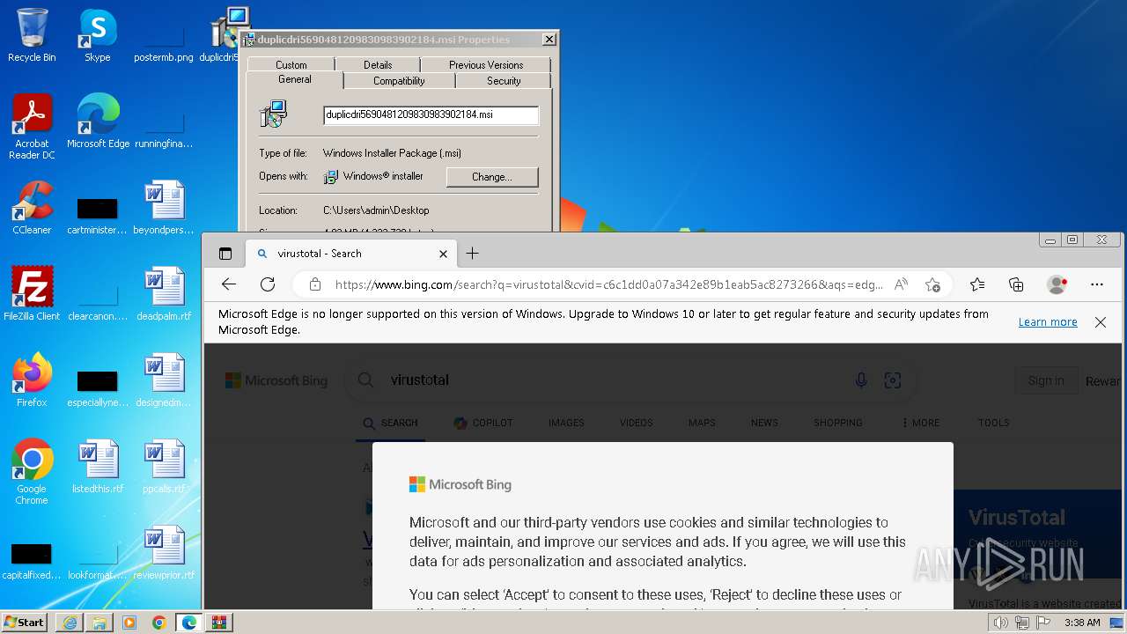Open Acrobat Reader DC shortcut
The height and width of the screenshot is (634, 1127).
pos(32,127)
